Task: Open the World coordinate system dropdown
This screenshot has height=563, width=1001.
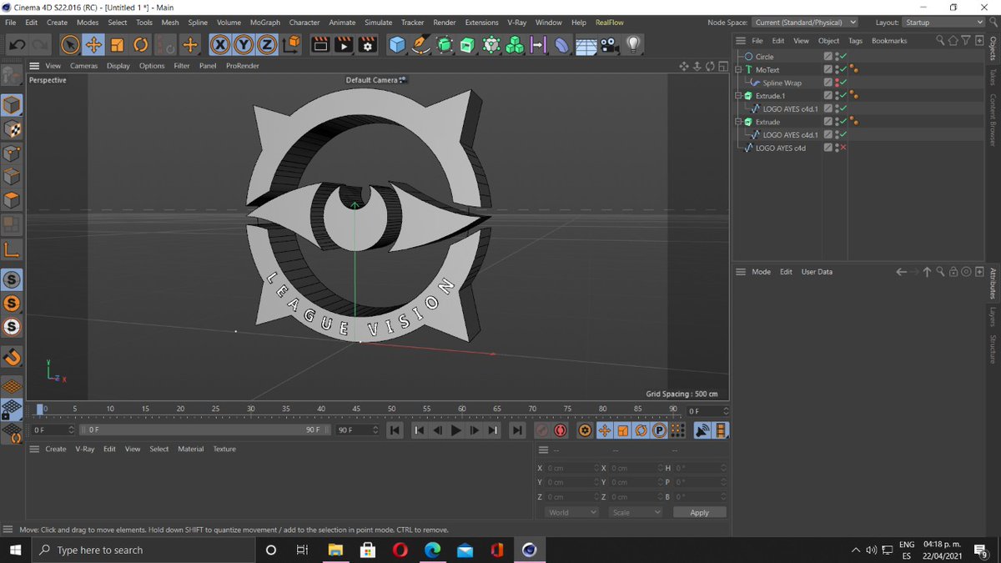Action: 572,512
